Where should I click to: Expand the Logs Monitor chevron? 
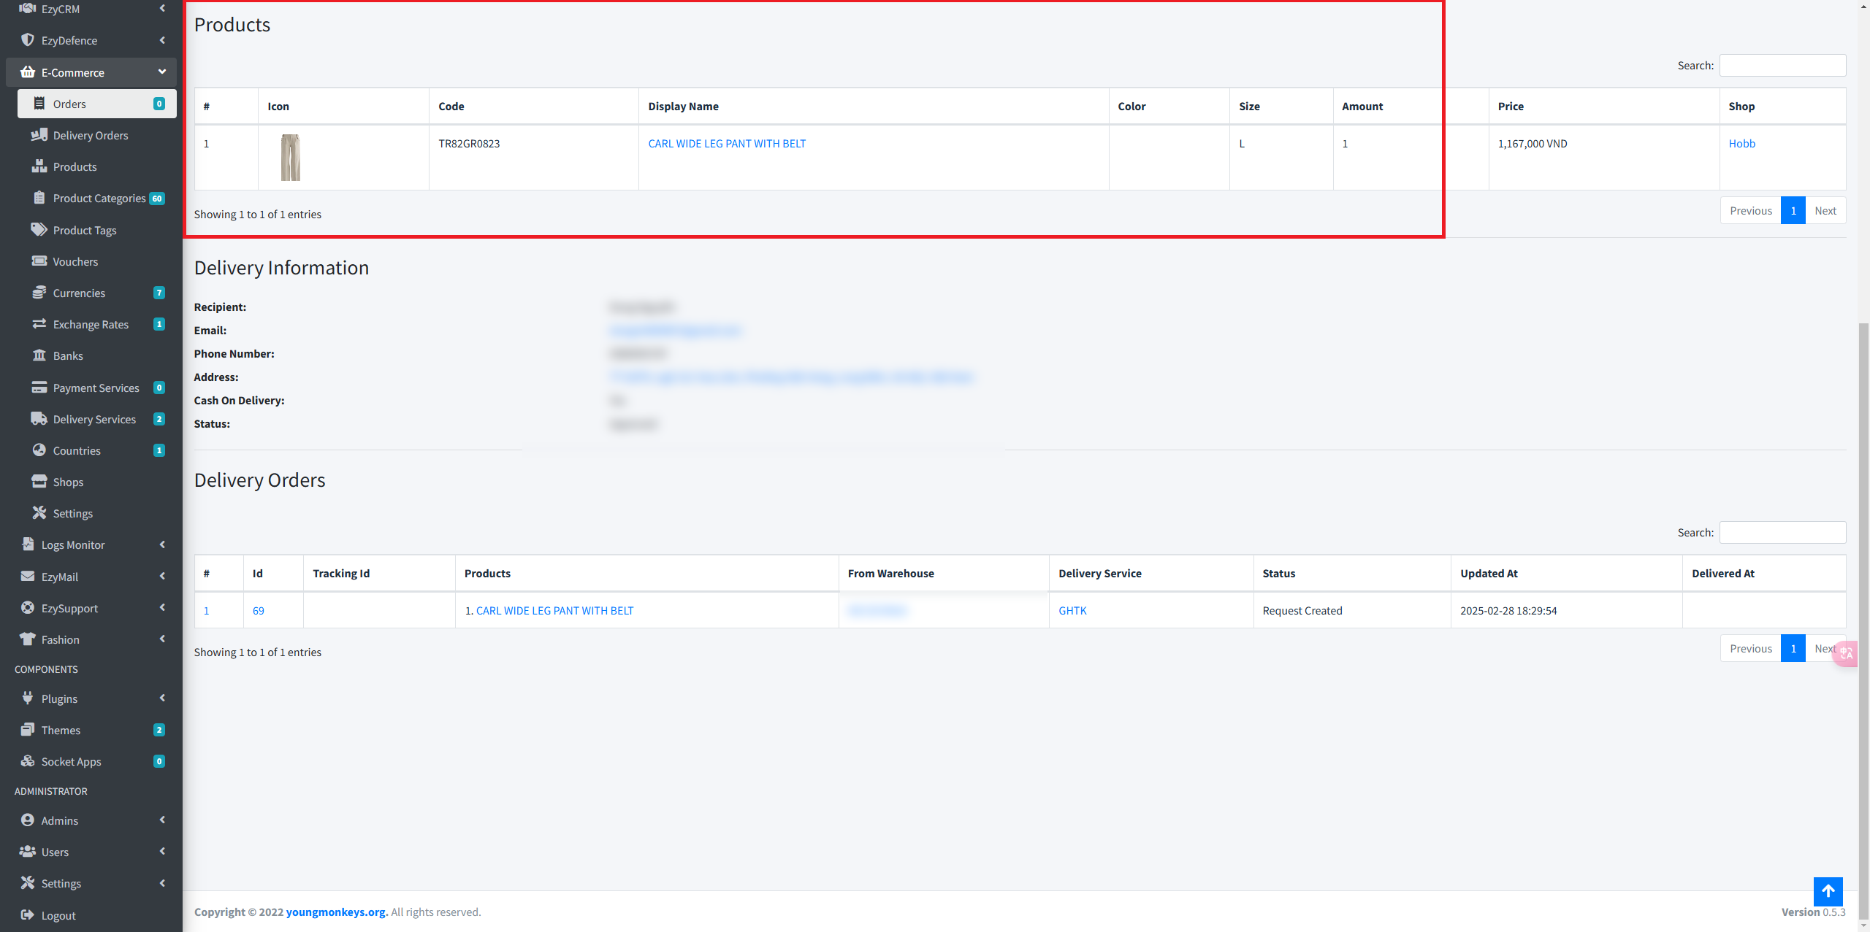162,544
